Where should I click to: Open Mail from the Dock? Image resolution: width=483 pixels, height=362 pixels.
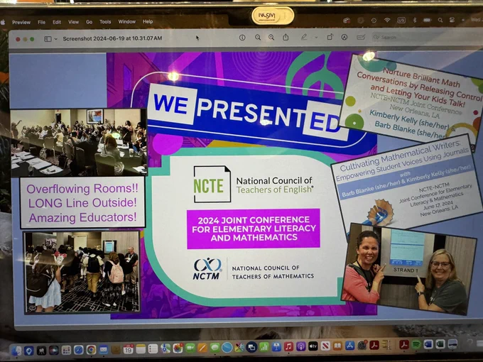(104, 350)
